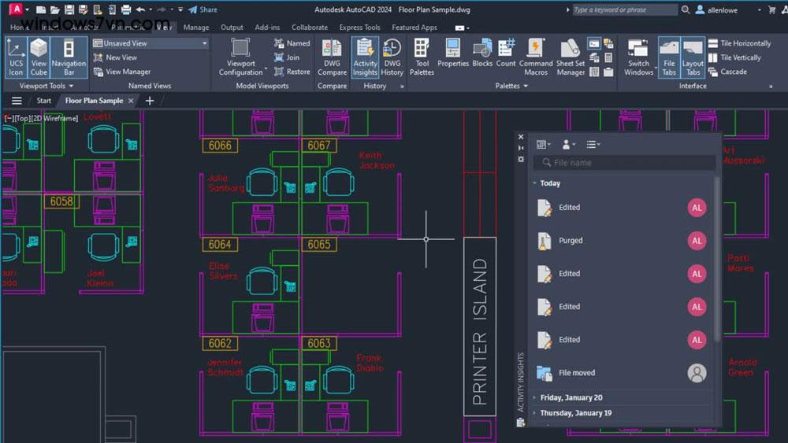Open the Featured Apps ribbon tab
The height and width of the screenshot is (443, 788).
point(414,28)
